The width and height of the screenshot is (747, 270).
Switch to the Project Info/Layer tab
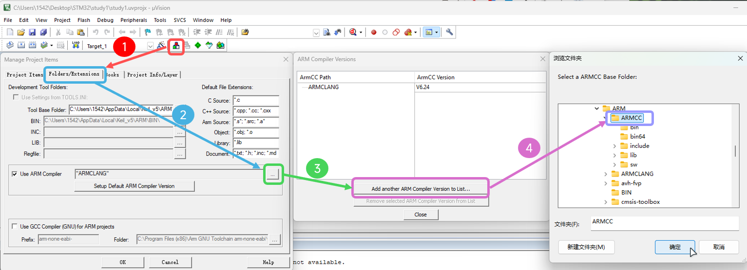[153, 74]
